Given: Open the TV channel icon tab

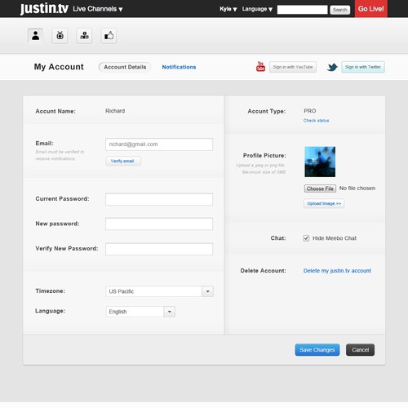Looking at the screenshot, I should (60, 36).
